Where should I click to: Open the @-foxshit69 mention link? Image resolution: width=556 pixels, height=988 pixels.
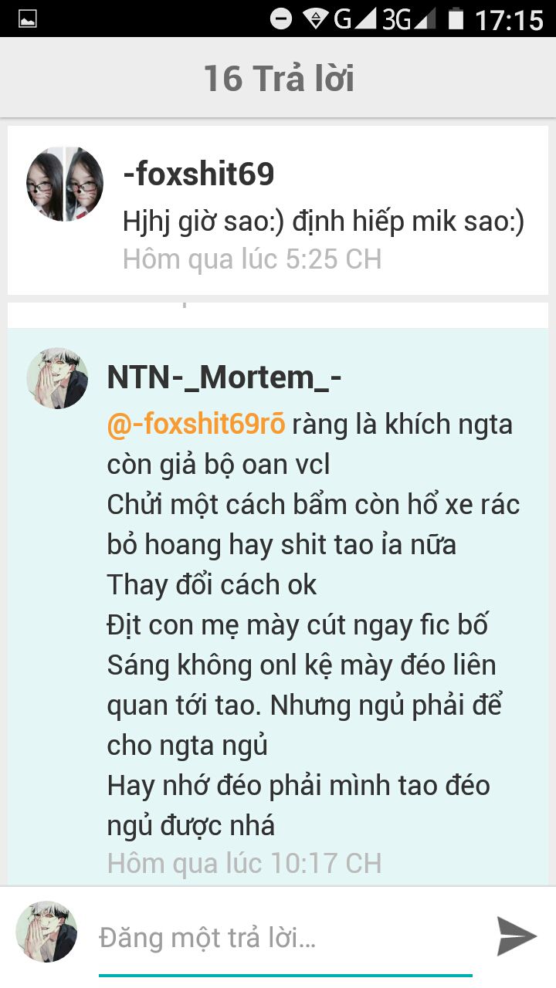coord(196,424)
